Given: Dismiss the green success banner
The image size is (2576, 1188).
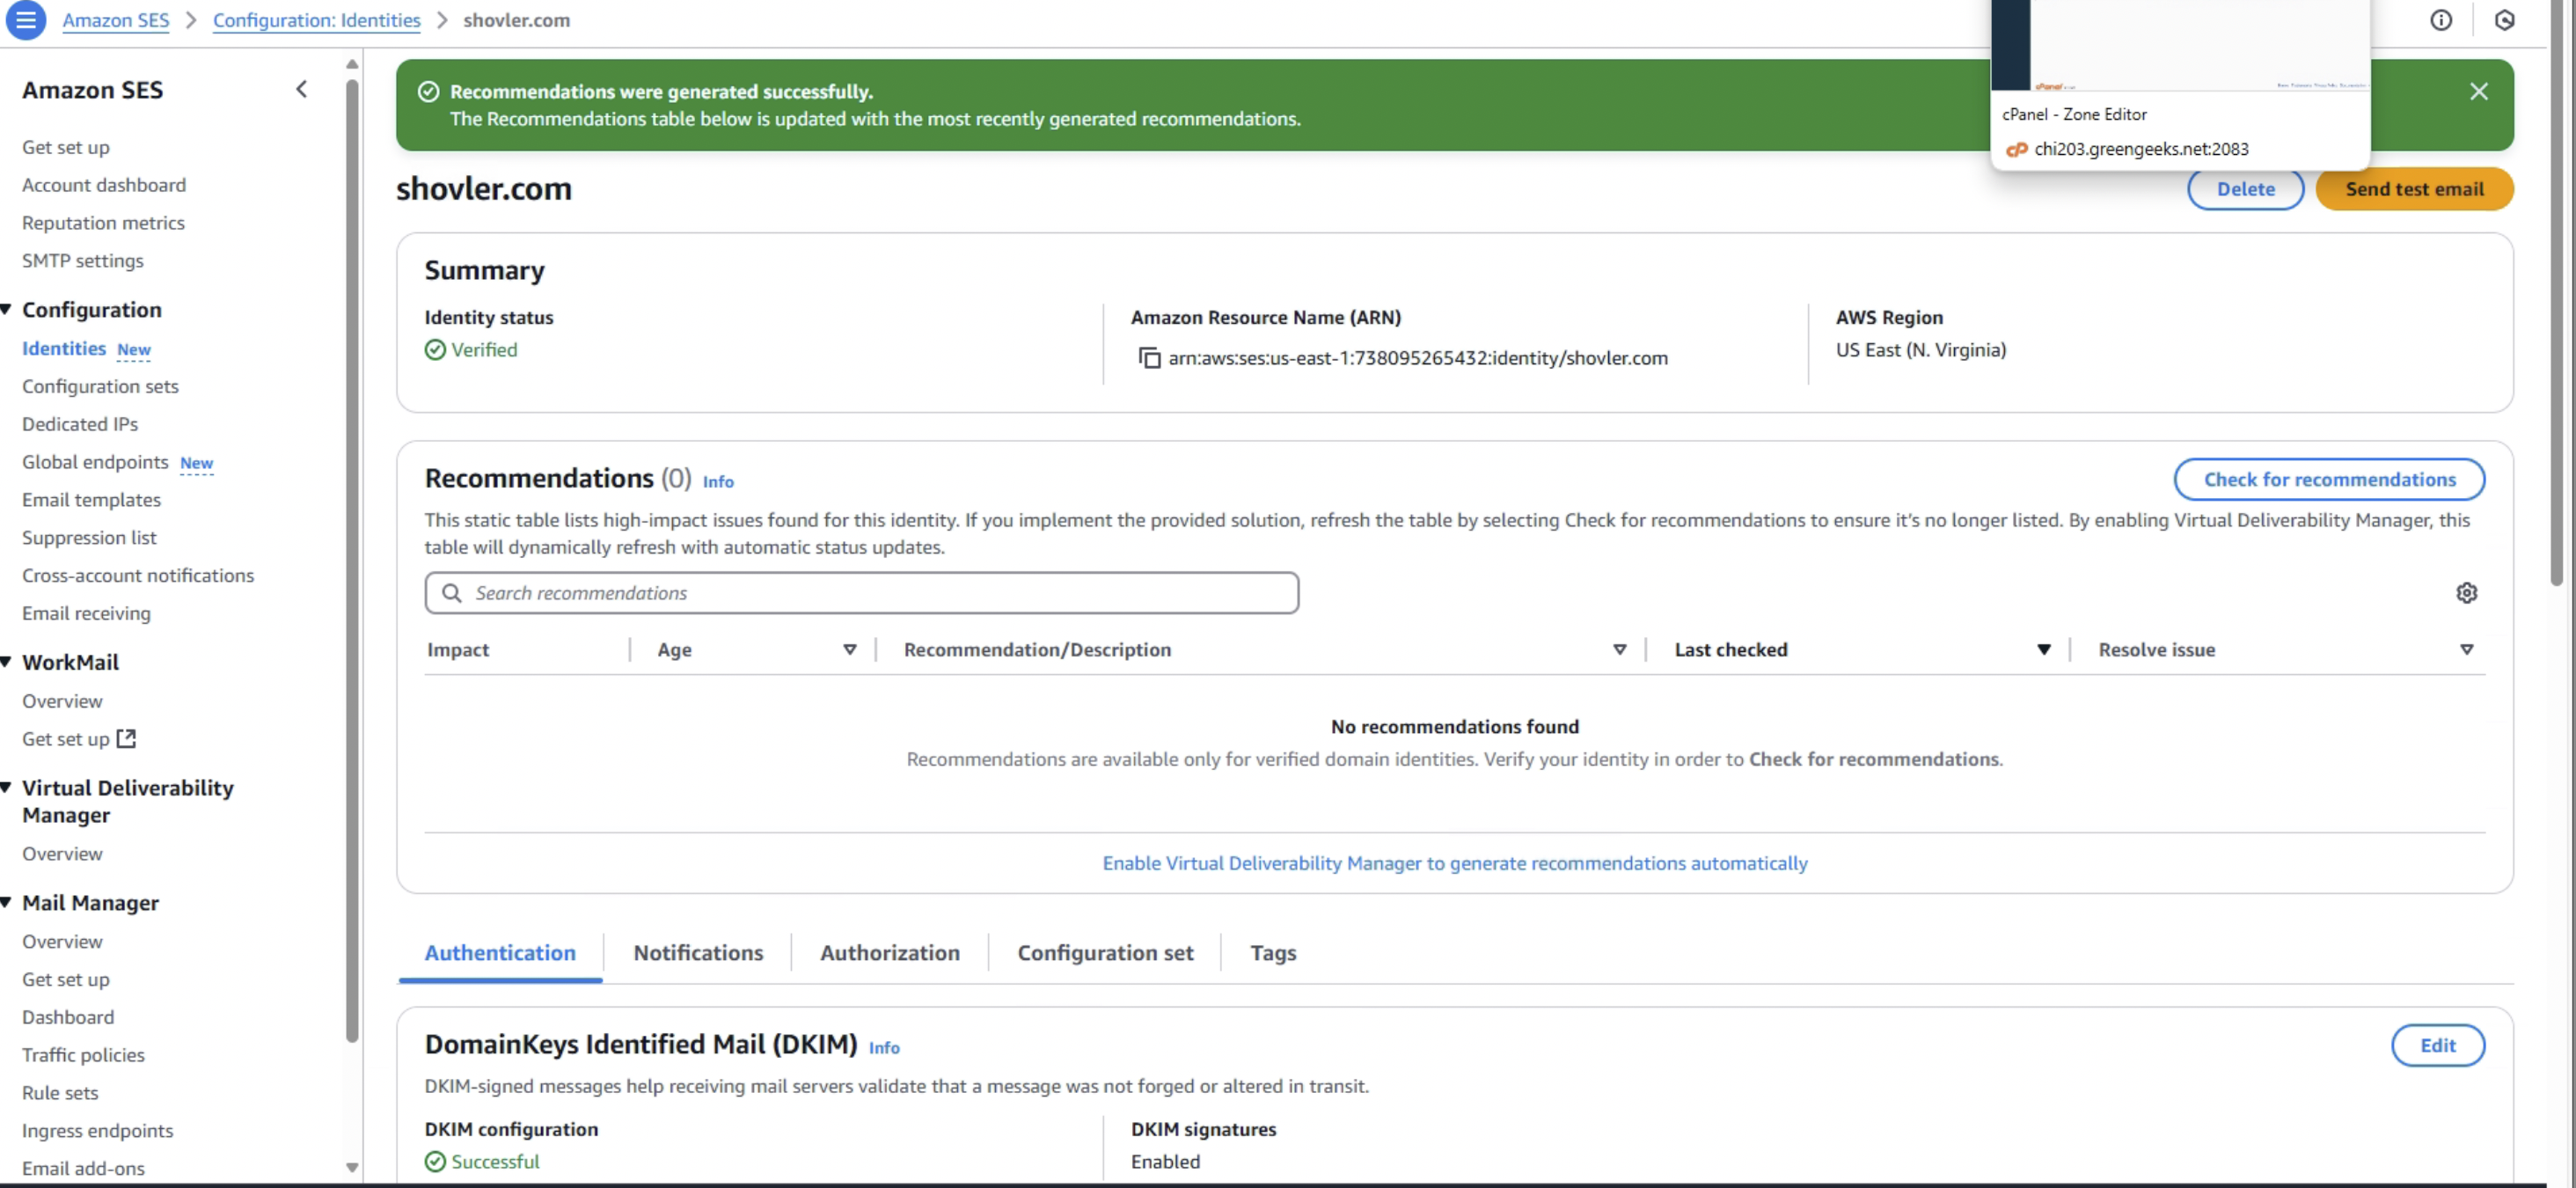Looking at the screenshot, I should pyautogui.click(x=2478, y=92).
